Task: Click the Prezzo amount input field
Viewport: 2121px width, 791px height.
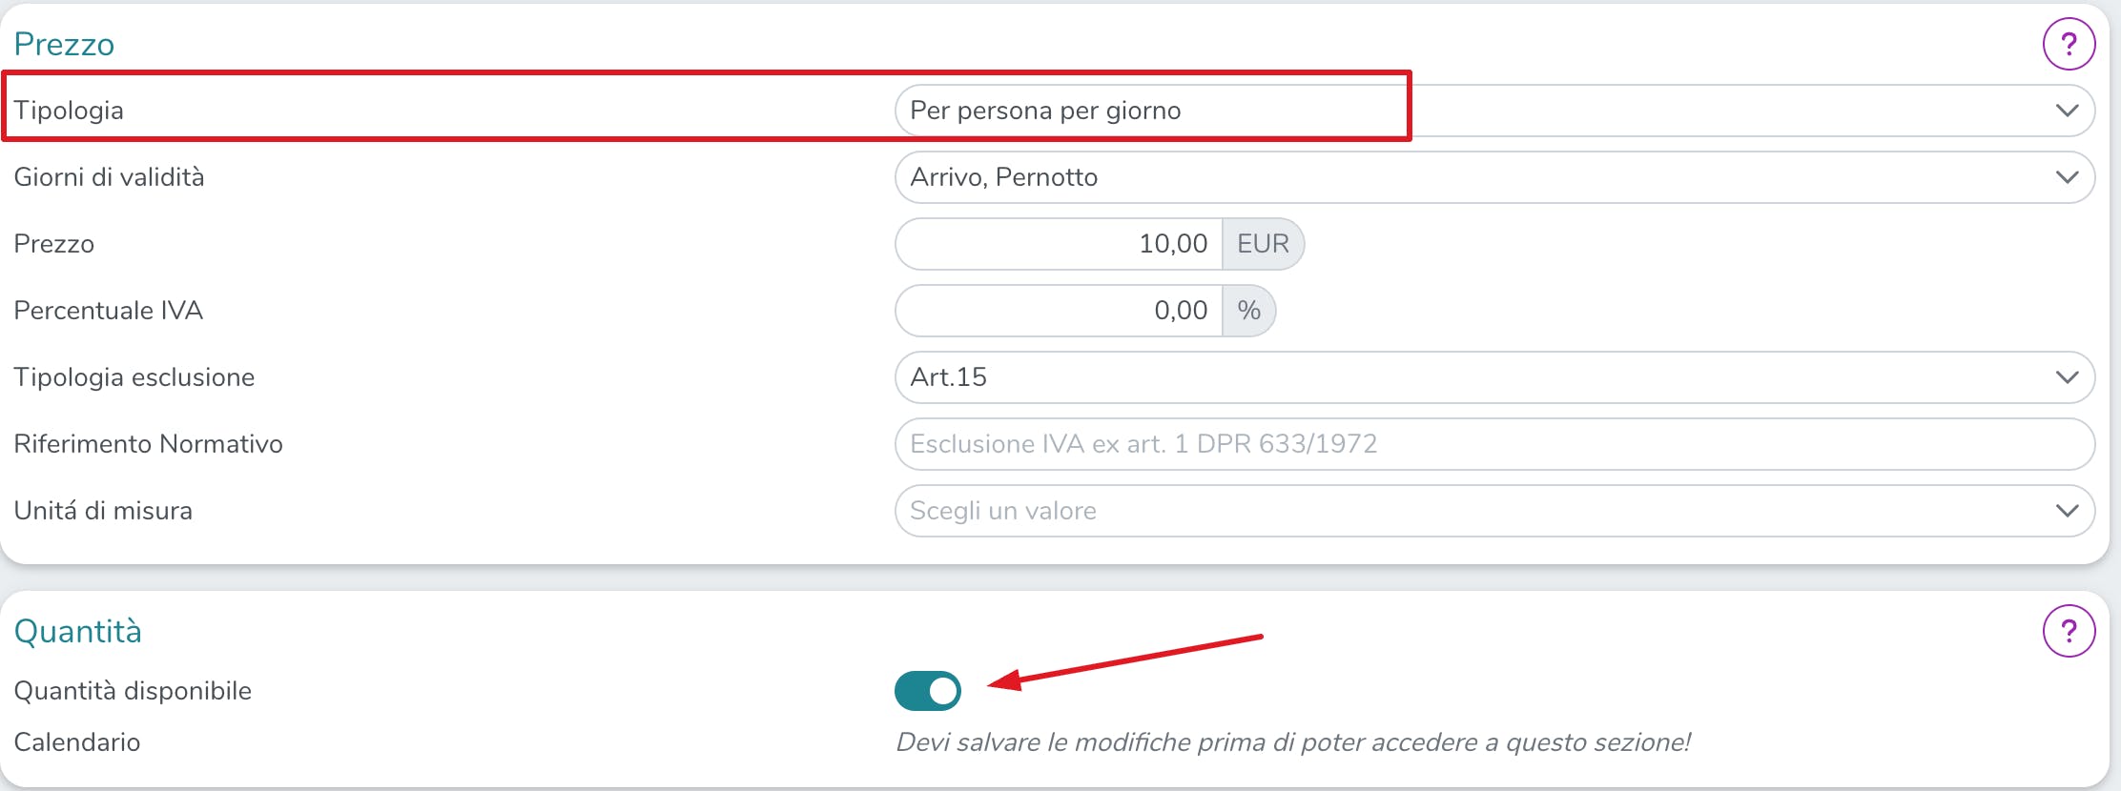Action: pos(1059,244)
